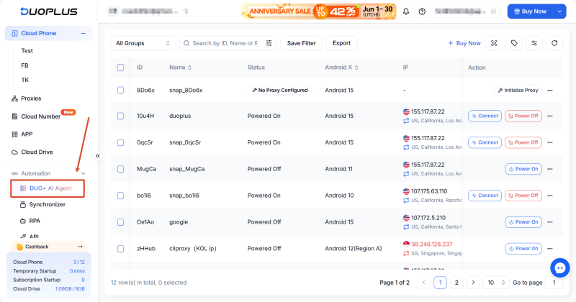576x302 pixels.
Task: Check the box for snap_8Do6x row
Action: tap(120, 91)
